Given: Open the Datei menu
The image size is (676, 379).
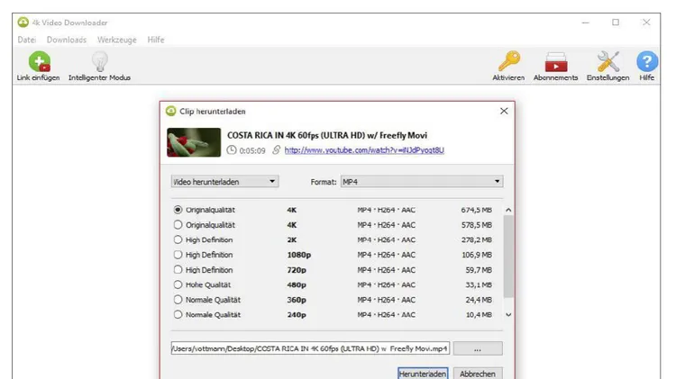Looking at the screenshot, I should 27,40.
